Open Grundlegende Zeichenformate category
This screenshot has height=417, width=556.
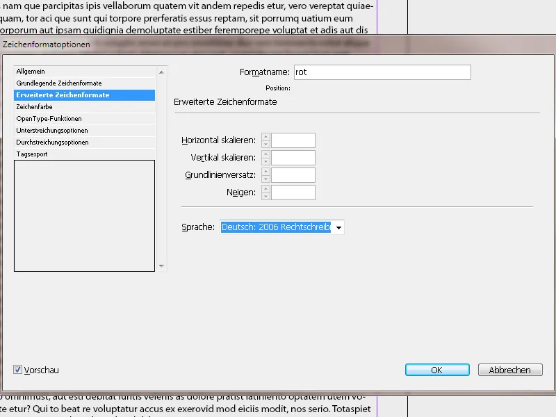point(84,83)
